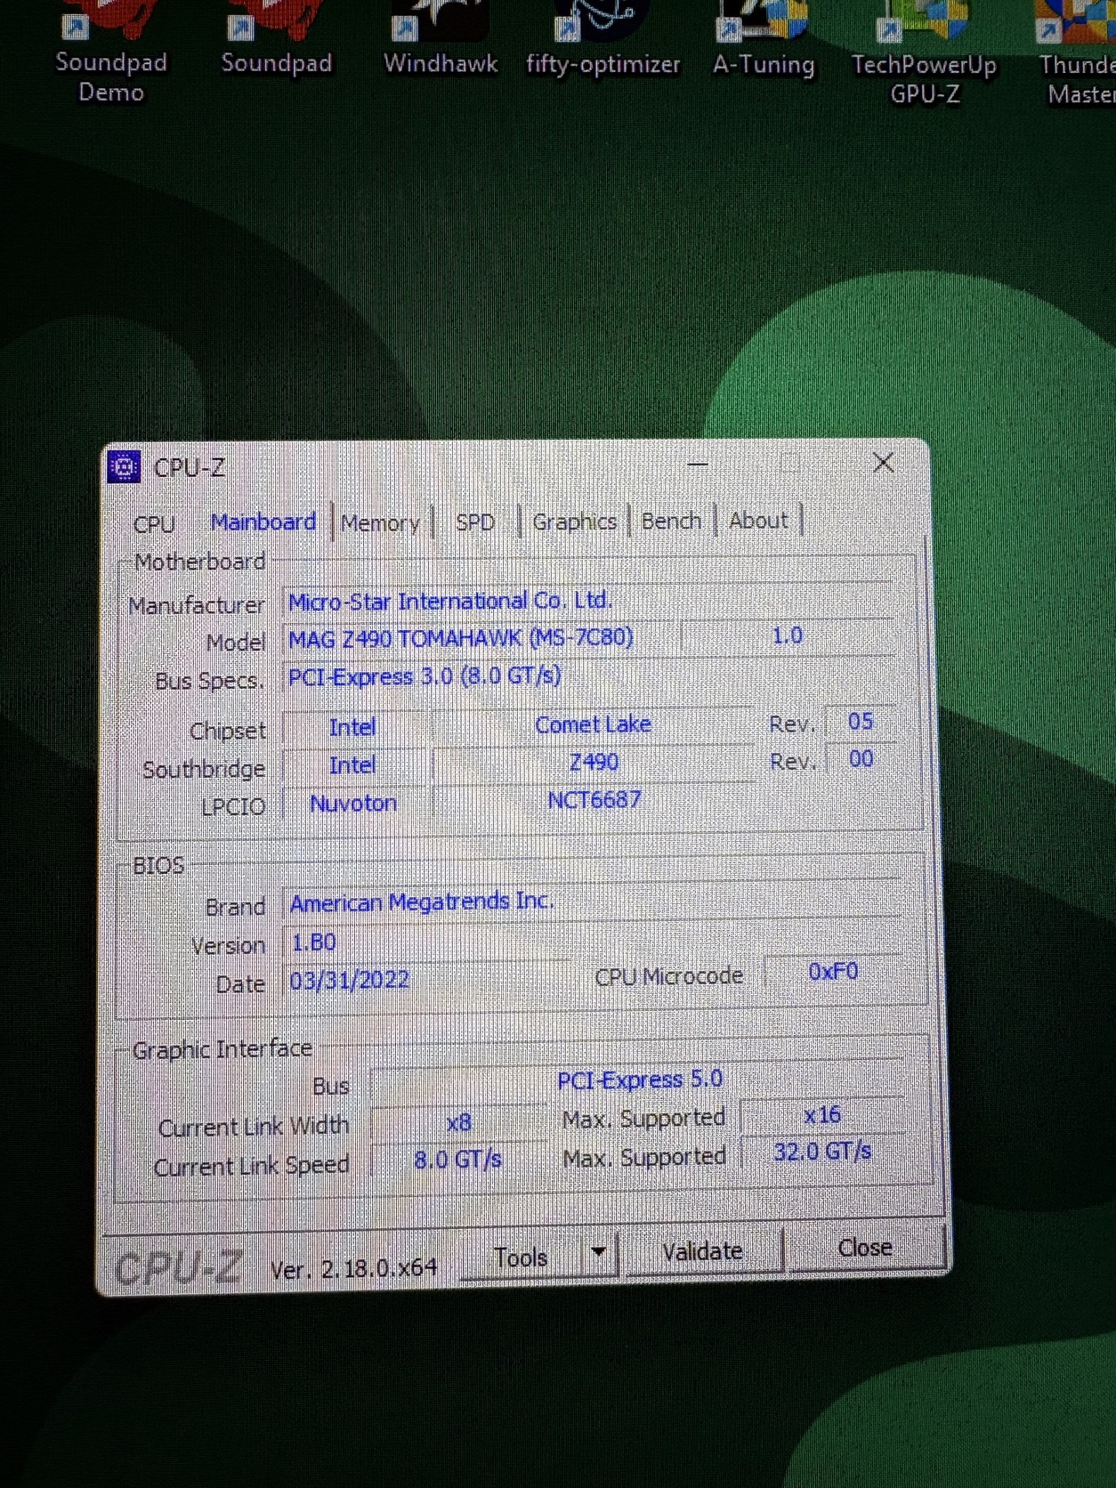Image resolution: width=1116 pixels, height=1488 pixels.
Task: Click the southbridge revision '00' value
Action: click(861, 759)
